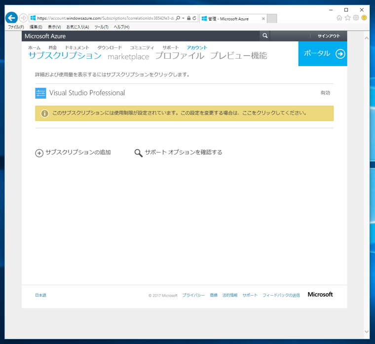This screenshot has width=375, height=344.
Task: Open フィードバックの送信 footer link
Action: 281,295
